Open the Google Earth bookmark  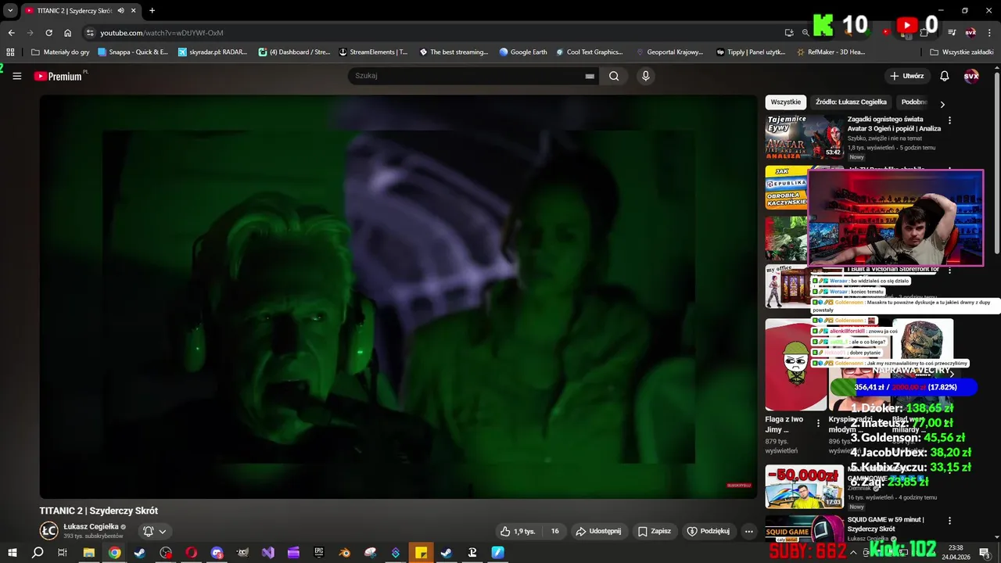coord(523,52)
